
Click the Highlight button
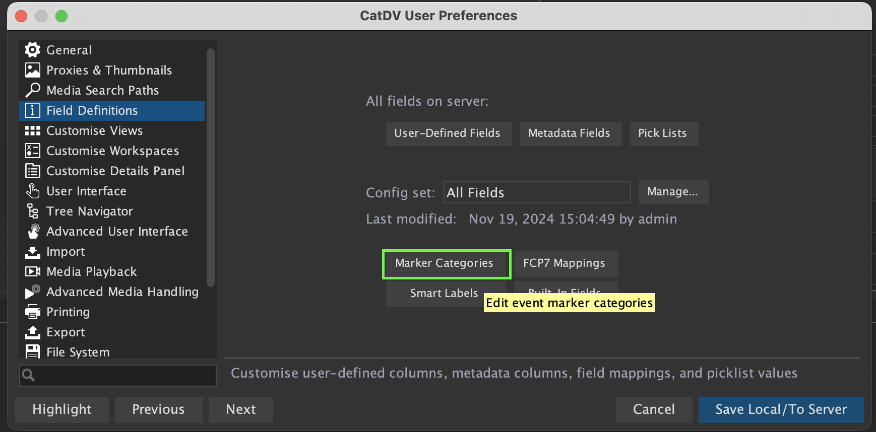(x=62, y=409)
